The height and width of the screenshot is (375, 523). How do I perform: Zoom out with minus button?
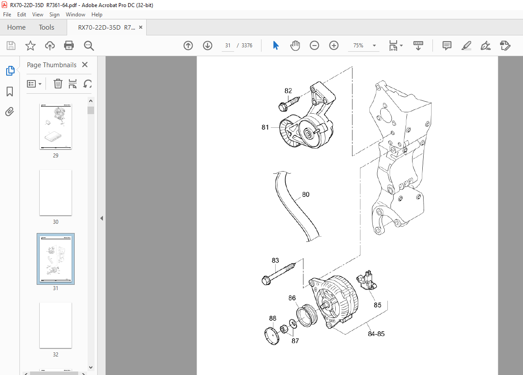314,46
